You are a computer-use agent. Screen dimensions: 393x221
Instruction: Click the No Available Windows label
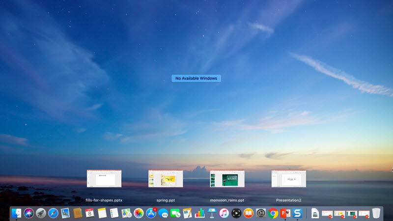196,78
